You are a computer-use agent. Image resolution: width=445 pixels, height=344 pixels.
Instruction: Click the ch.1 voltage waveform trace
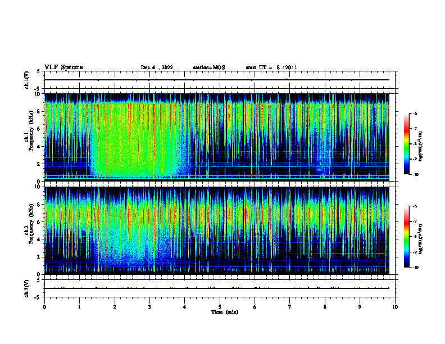point(217,80)
